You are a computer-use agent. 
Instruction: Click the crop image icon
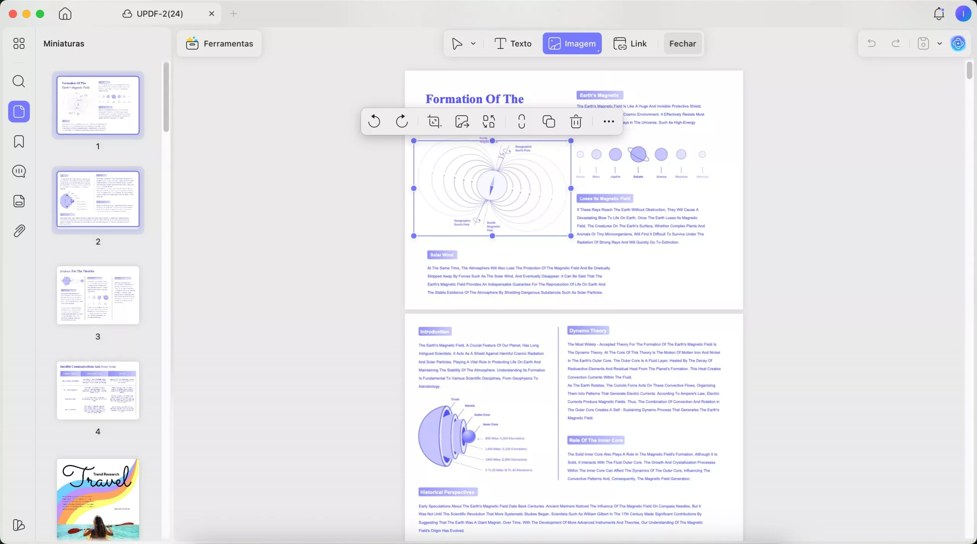tap(434, 121)
